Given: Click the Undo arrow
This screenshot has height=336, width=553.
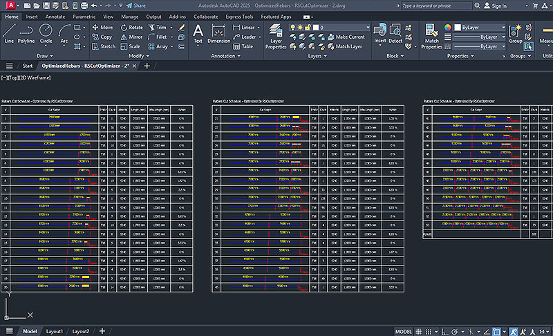Looking at the screenshot, I should [94, 6].
